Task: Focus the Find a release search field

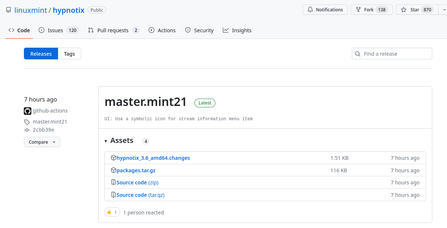Action: tap(396, 54)
